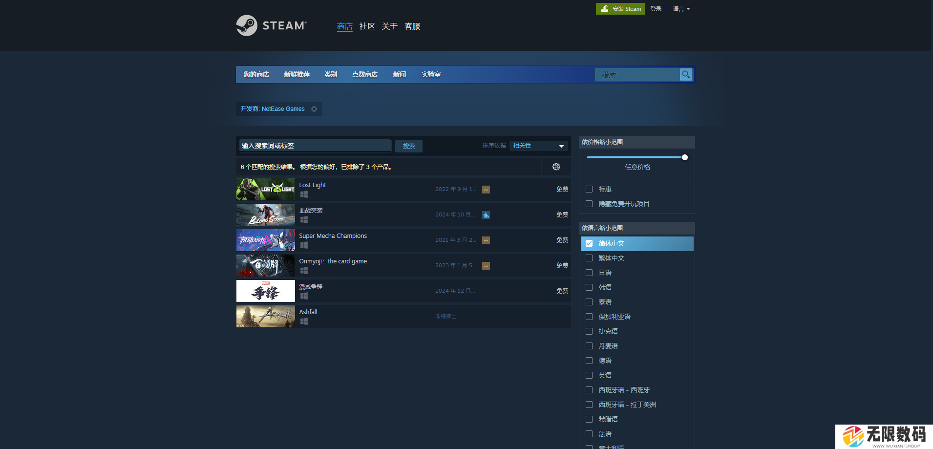The height and width of the screenshot is (449, 933).
Task: Open the Ashfall game thumbnail
Action: tap(266, 317)
